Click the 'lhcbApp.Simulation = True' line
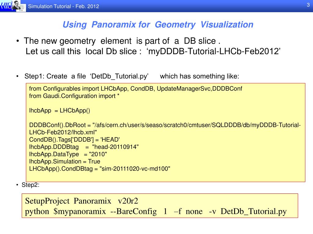Image resolution: width=313 pixels, height=234 pixels. (64, 161)
